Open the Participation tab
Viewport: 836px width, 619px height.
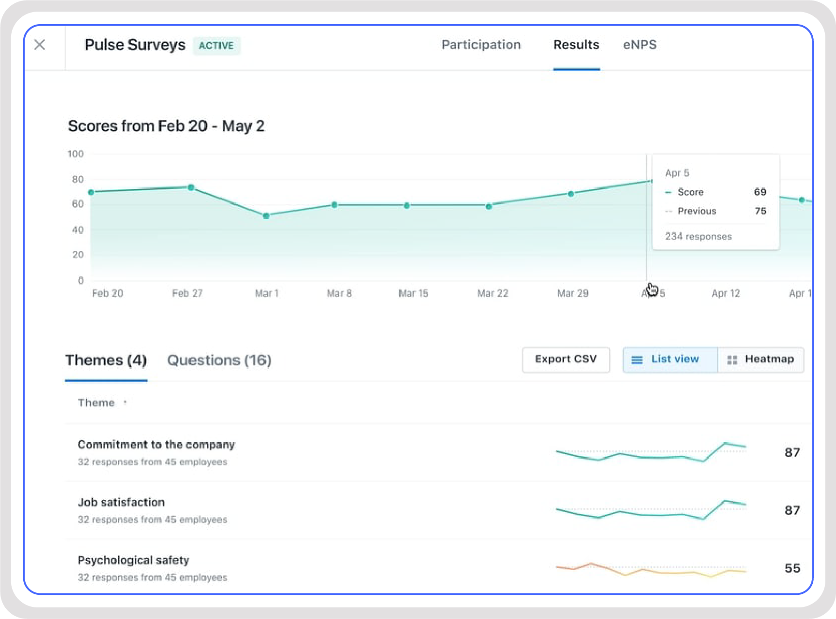click(481, 45)
